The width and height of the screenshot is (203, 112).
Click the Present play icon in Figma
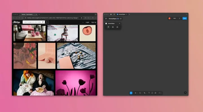pos(180,18)
